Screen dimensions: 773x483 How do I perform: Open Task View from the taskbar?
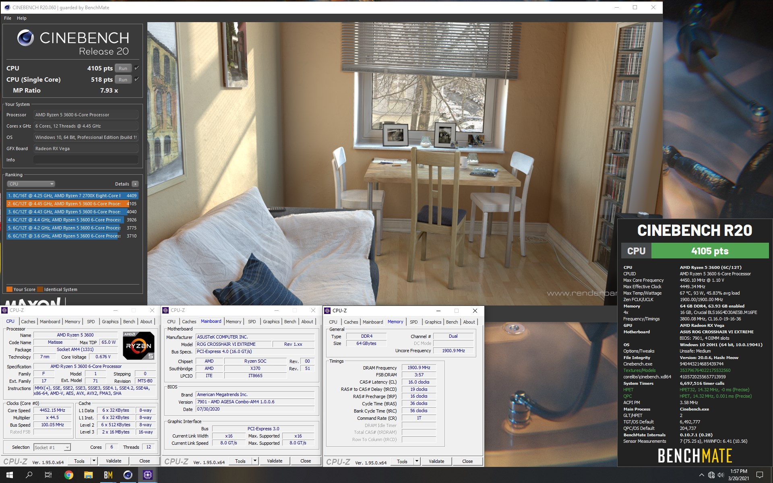(48, 475)
